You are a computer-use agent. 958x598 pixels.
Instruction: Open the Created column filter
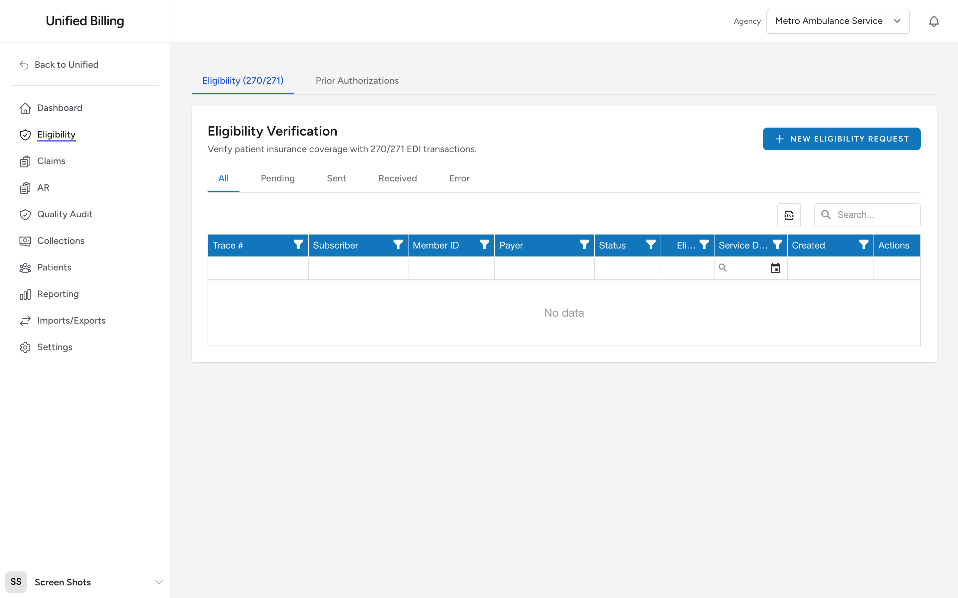coord(864,245)
